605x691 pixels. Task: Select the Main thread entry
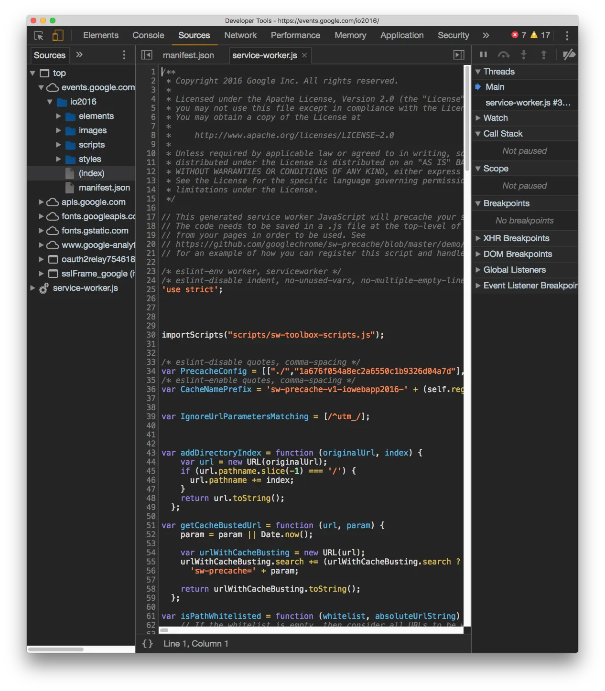click(x=525, y=87)
